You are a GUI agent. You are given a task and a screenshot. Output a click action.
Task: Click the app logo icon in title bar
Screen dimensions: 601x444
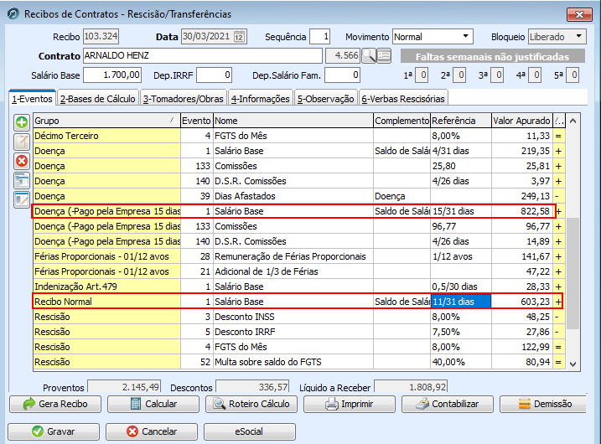tap(13, 14)
